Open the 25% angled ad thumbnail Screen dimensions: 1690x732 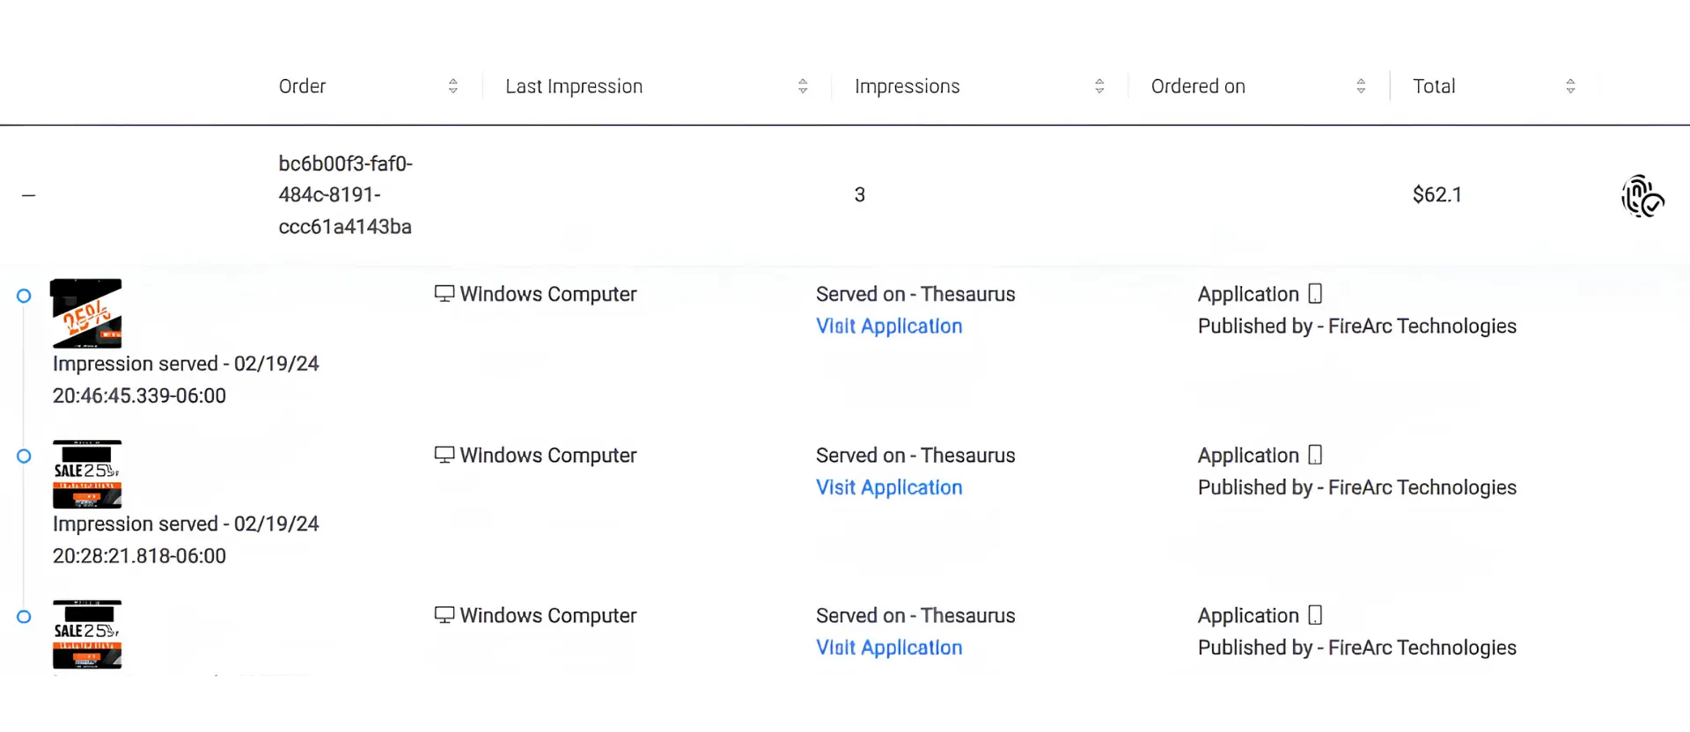pyautogui.click(x=86, y=314)
